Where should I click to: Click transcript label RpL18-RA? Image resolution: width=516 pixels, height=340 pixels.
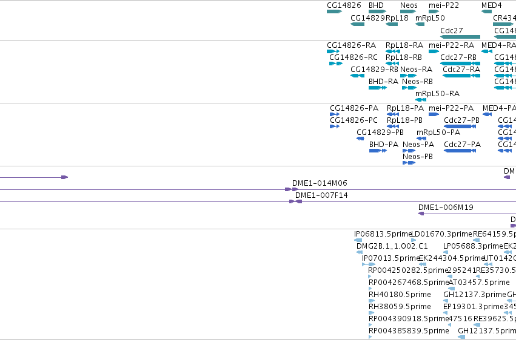tap(404, 45)
